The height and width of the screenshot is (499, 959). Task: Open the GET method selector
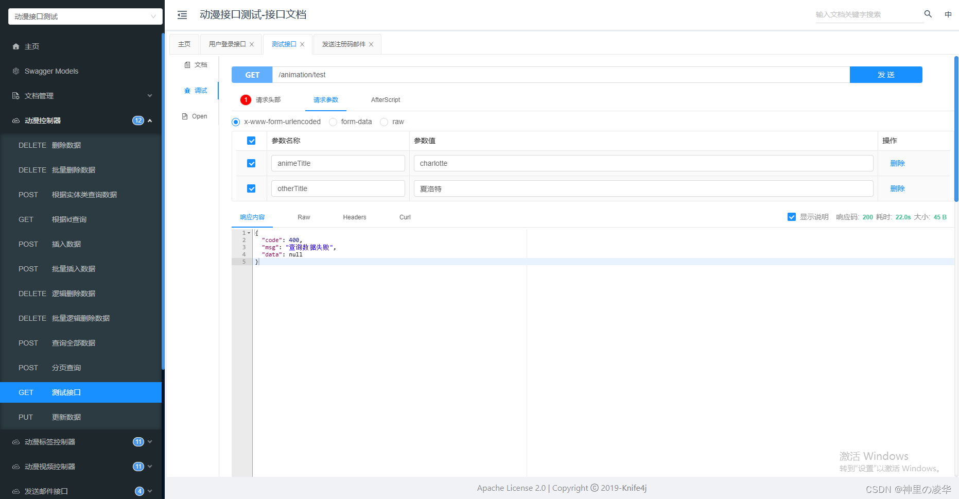(x=252, y=75)
